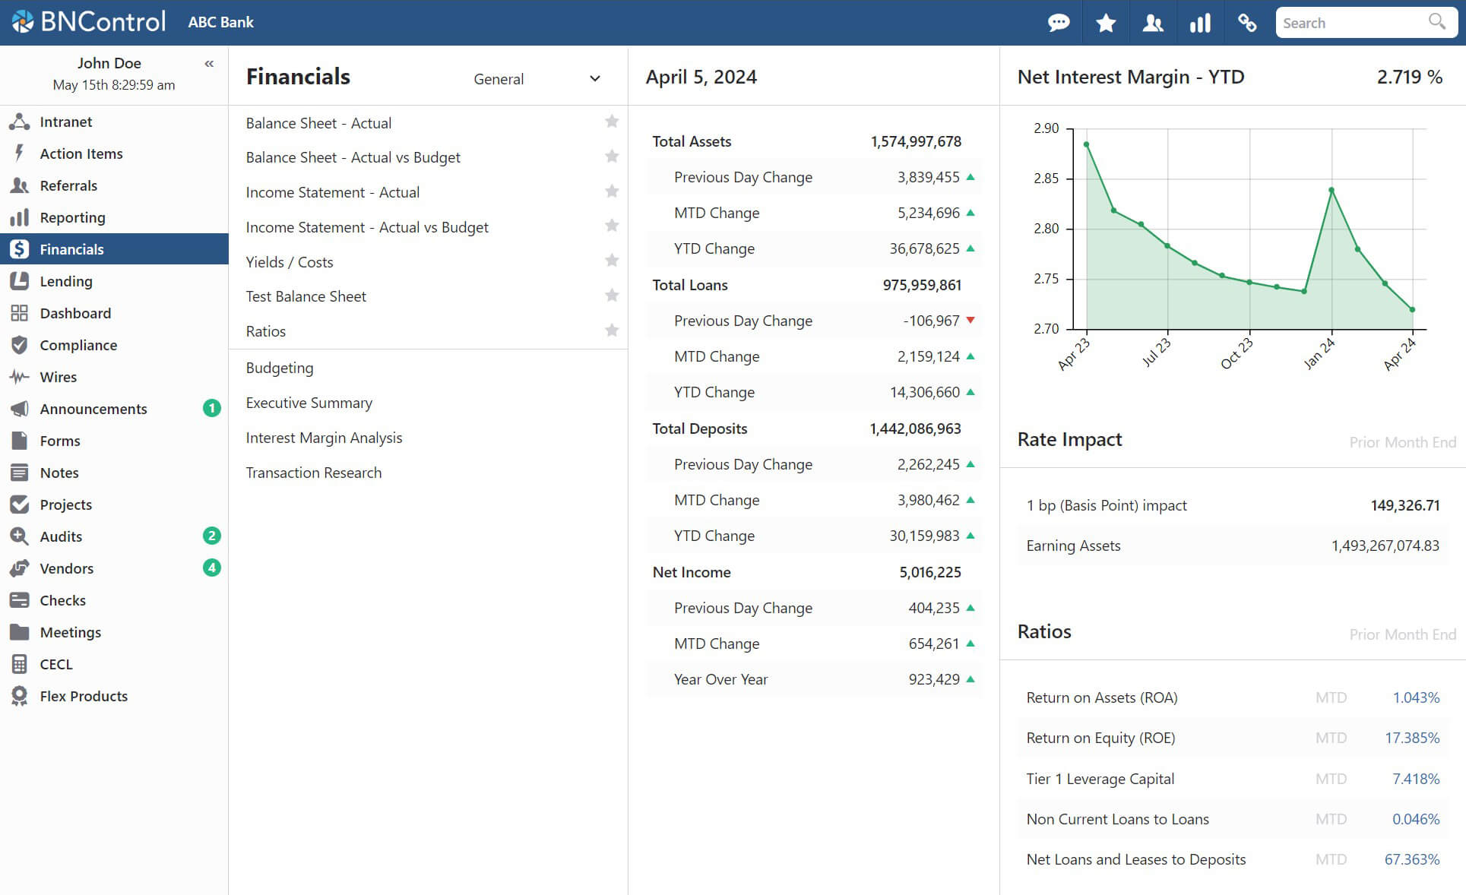1466x895 pixels.
Task: Open the Lending menu item
Action: [x=66, y=281]
